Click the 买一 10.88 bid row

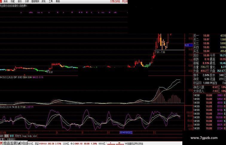(x=210, y=35)
